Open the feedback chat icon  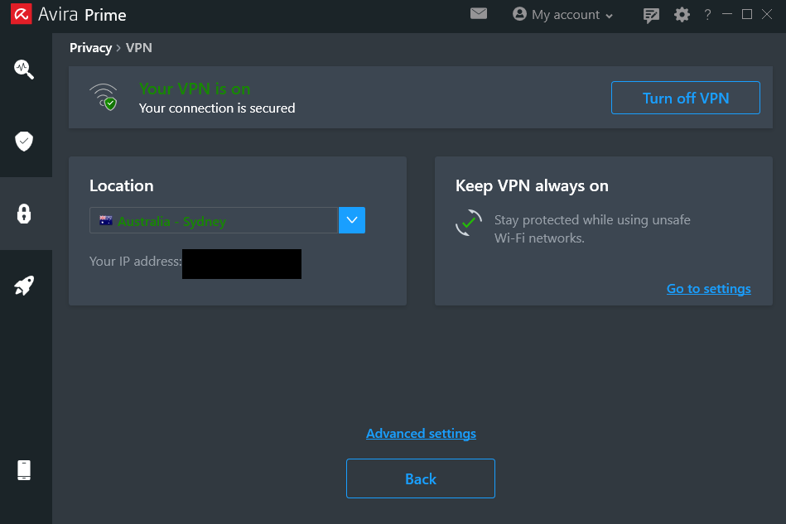pos(651,15)
